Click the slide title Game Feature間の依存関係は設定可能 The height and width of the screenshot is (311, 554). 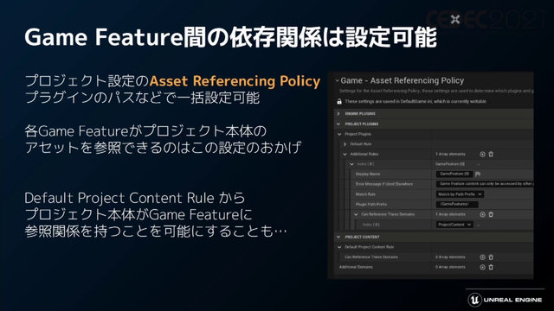point(231,37)
